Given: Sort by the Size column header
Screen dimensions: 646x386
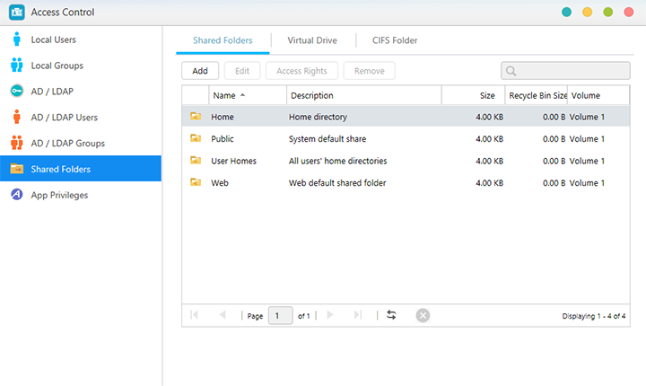Looking at the screenshot, I should click(486, 95).
